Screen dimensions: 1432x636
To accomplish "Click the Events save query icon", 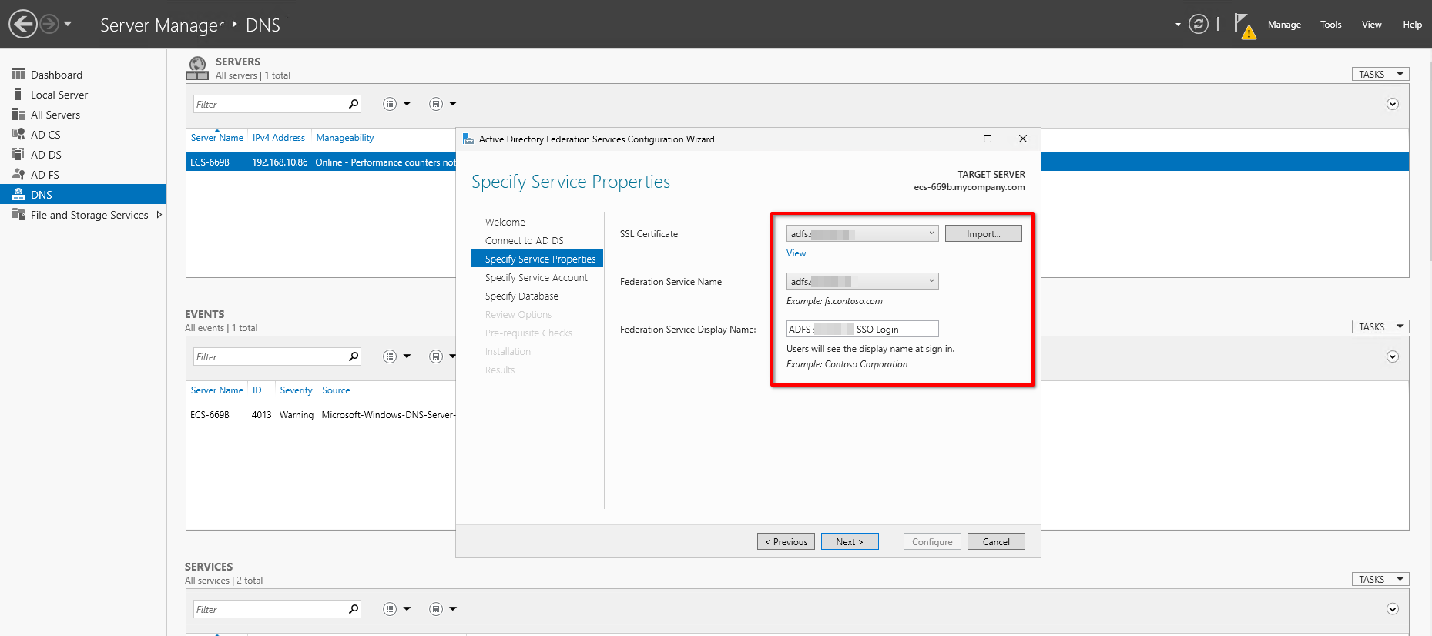I will click(x=436, y=356).
